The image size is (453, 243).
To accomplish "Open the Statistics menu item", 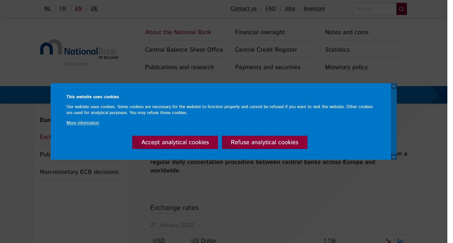I will click(x=337, y=50).
